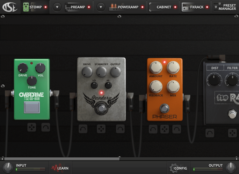This screenshot has width=239, height=174.
Task: Click the Overdrive DRIVE knob
Action: pyautogui.click(x=23, y=68)
